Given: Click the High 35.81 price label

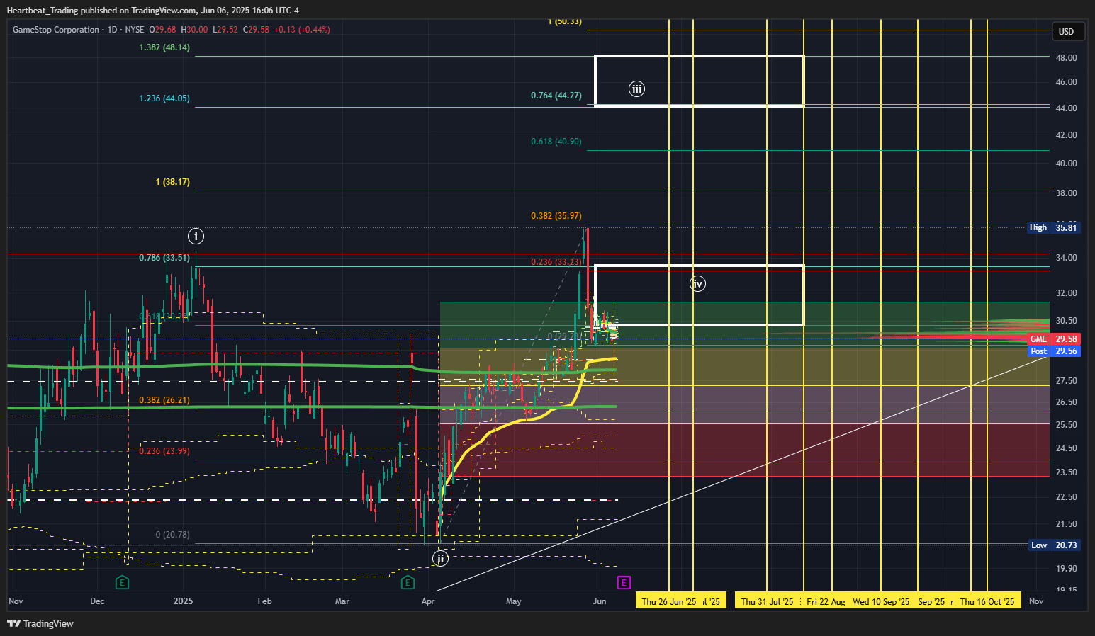Looking at the screenshot, I should coord(1054,227).
